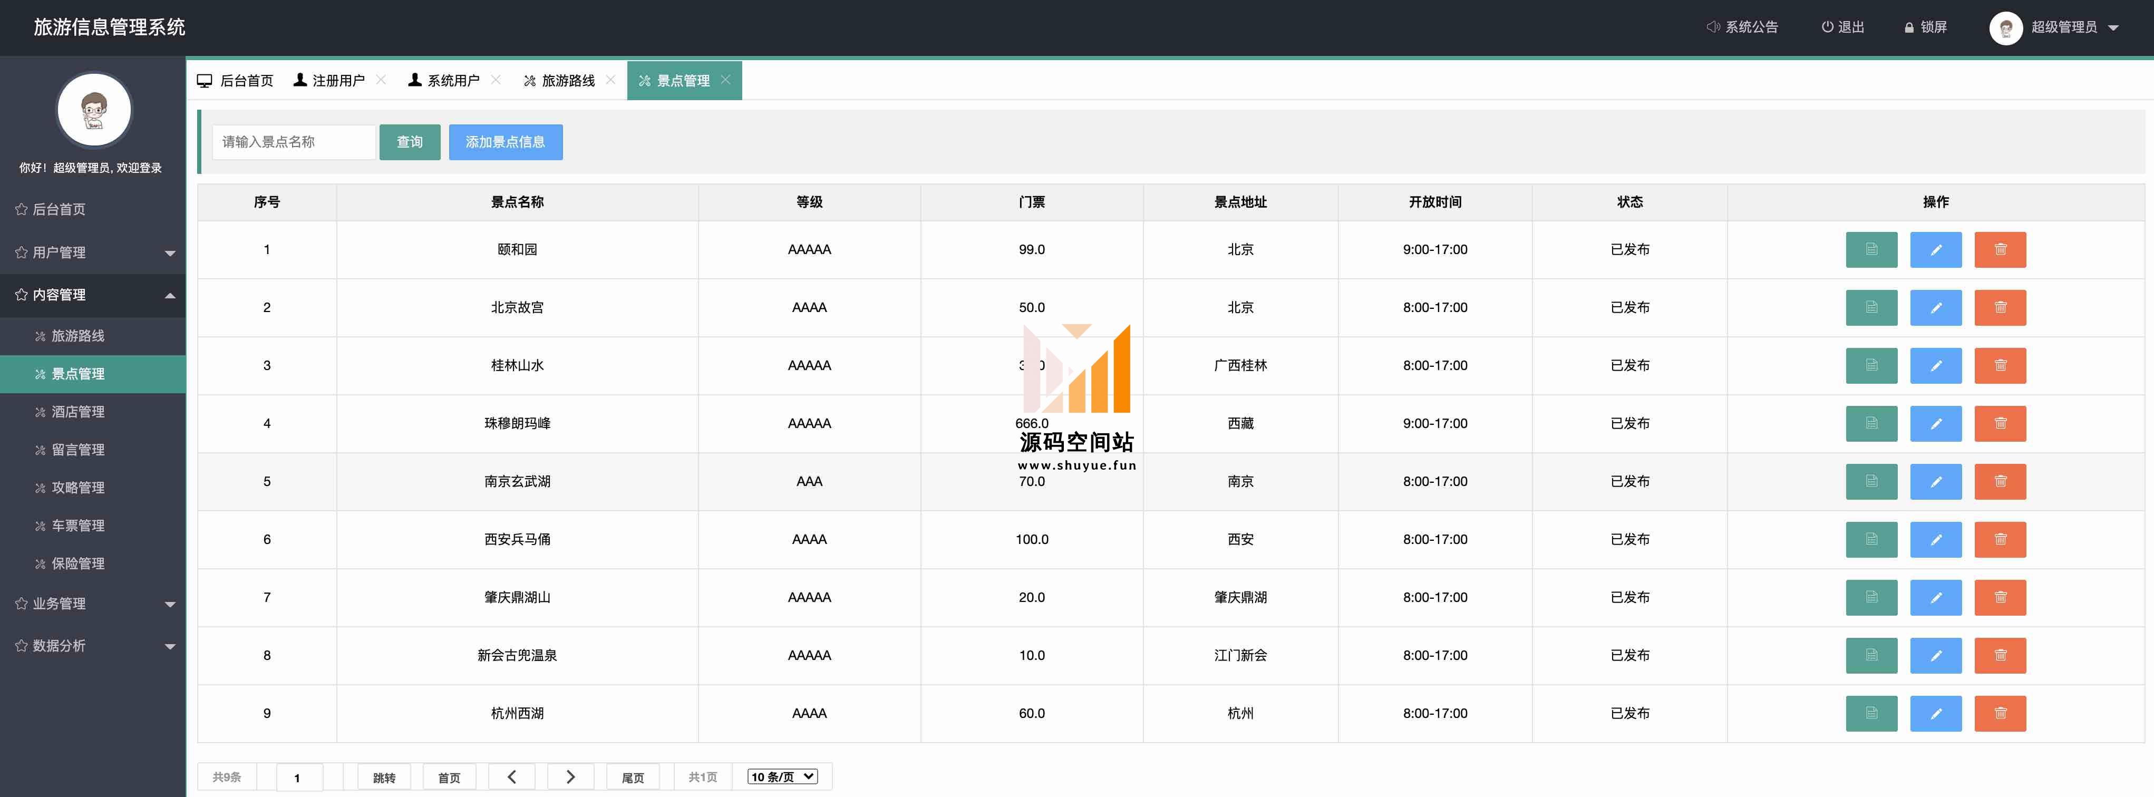Go to previous page arrow
The width and height of the screenshot is (2154, 797).
tap(512, 777)
